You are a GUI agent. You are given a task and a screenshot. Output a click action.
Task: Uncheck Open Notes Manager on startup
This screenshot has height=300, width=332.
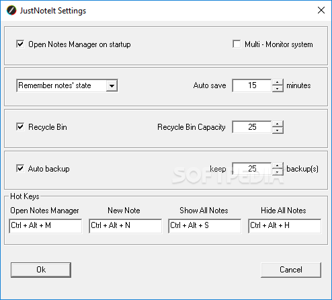tap(20, 44)
